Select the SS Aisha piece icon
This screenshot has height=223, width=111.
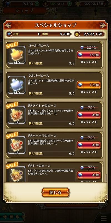(x=17, y=115)
